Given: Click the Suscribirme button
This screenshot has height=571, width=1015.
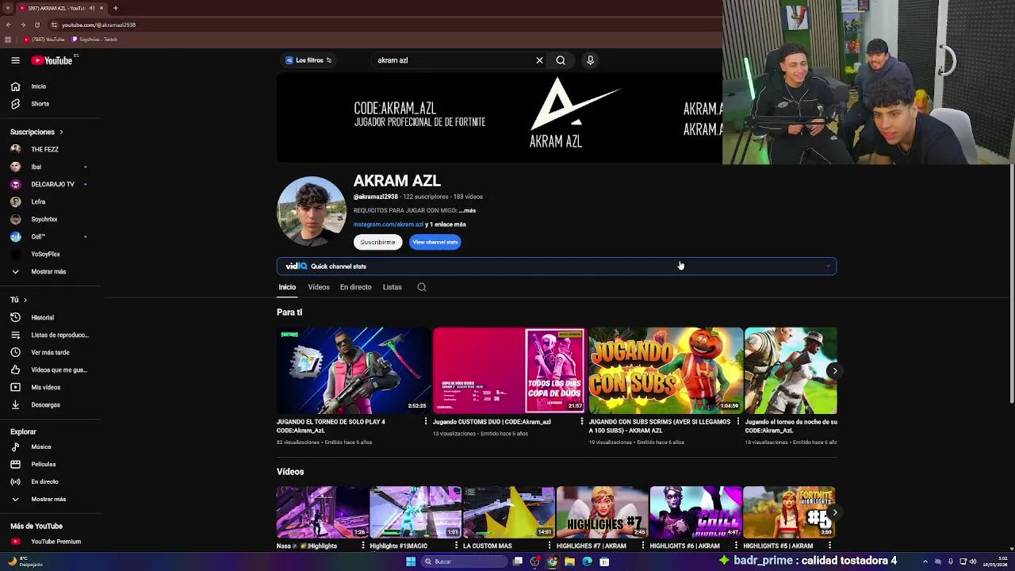Looking at the screenshot, I should coord(377,242).
